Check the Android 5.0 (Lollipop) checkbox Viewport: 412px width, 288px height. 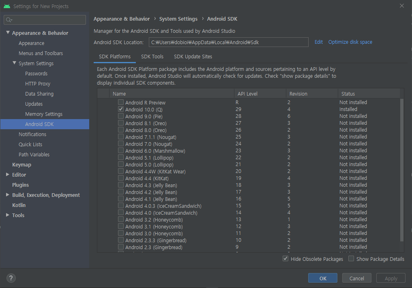click(121, 164)
